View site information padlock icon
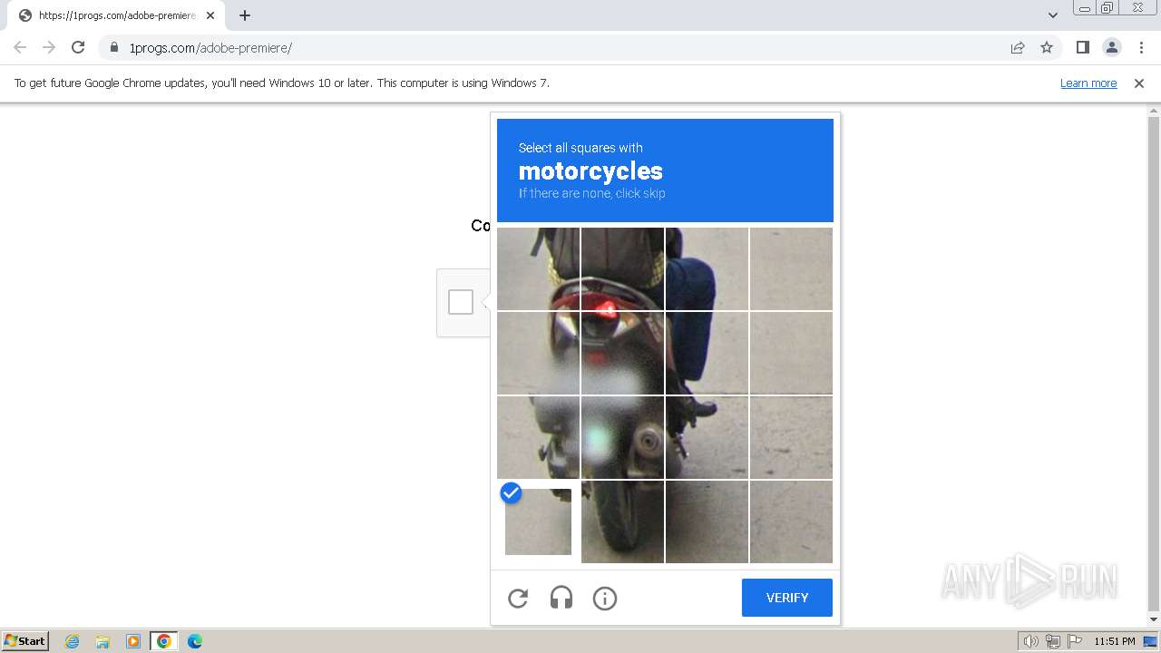Viewport: 1161px width, 653px height. 114,47
